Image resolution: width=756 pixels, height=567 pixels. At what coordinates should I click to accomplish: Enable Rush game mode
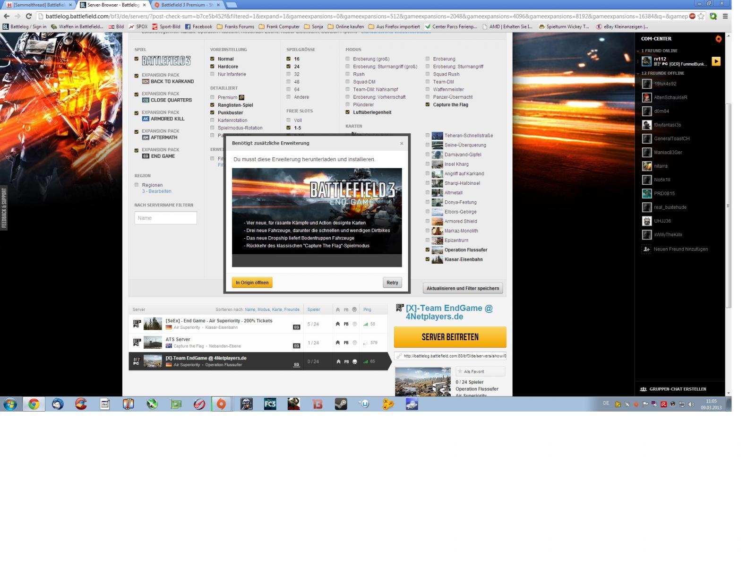pyautogui.click(x=347, y=74)
